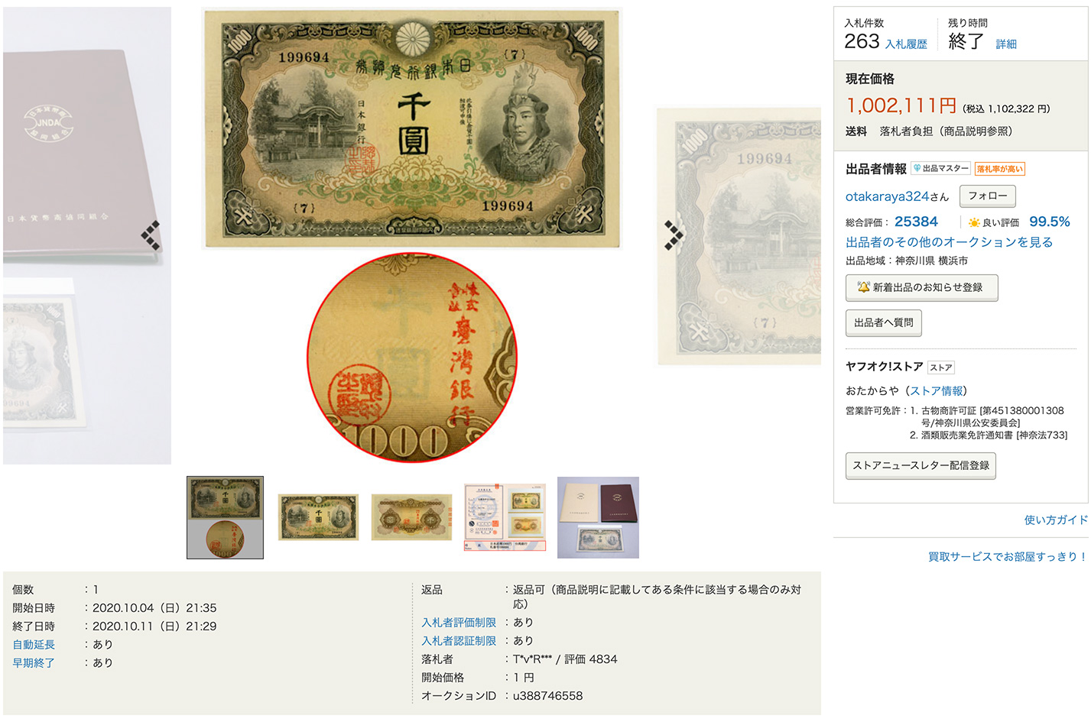Select the fifth thumbnail with brown booklet
Image resolution: width=1091 pixels, height=722 pixels.
click(x=598, y=517)
